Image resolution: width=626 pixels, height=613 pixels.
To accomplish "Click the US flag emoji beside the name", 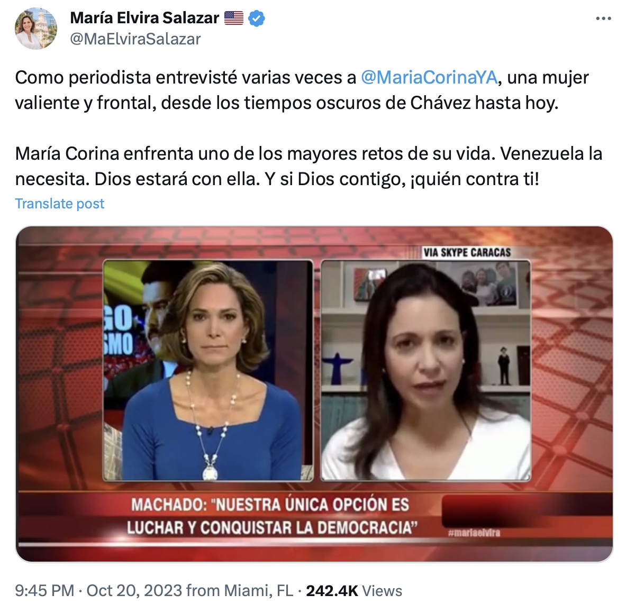I will [233, 18].
